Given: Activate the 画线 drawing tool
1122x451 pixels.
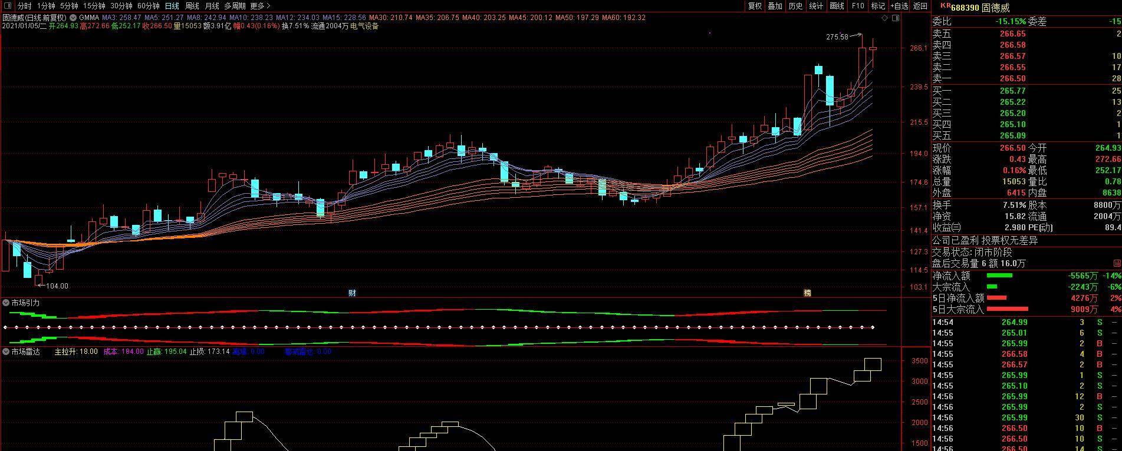Looking at the screenshot, I should pyautogui.click(x=837, y=6).
